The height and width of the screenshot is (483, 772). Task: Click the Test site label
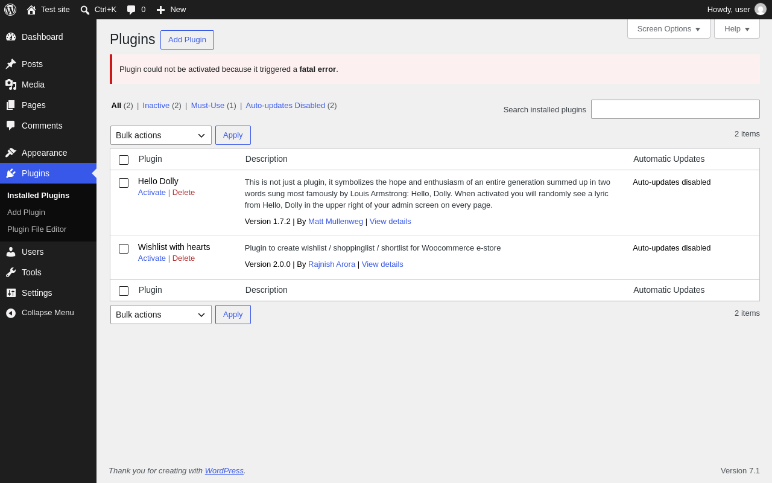pos(55,10)
